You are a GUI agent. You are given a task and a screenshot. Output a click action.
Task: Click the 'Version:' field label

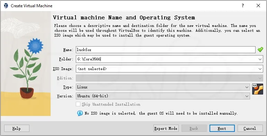tap(65, 96)
